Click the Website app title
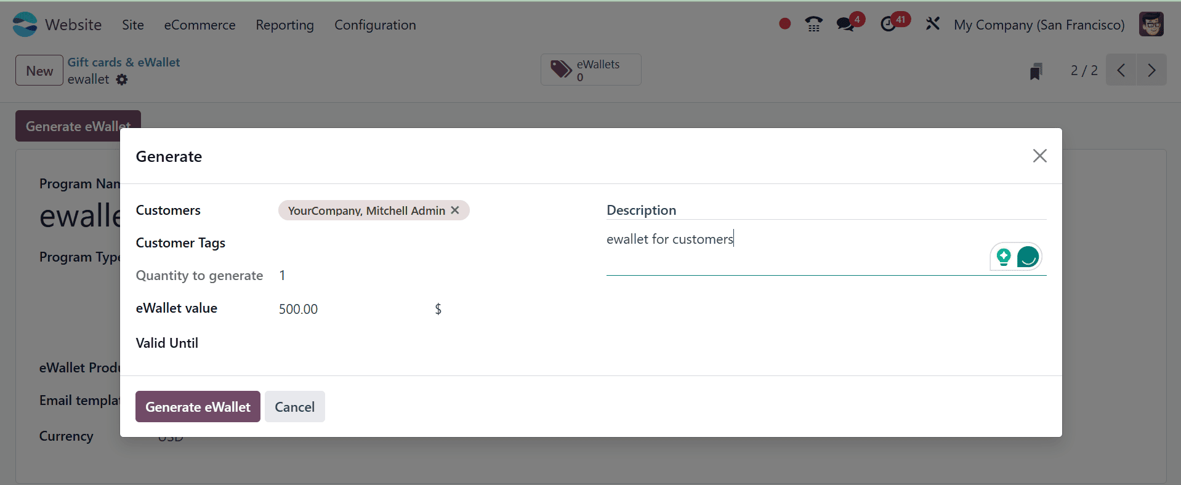The image size is (1181, 485). coord(73,25)
